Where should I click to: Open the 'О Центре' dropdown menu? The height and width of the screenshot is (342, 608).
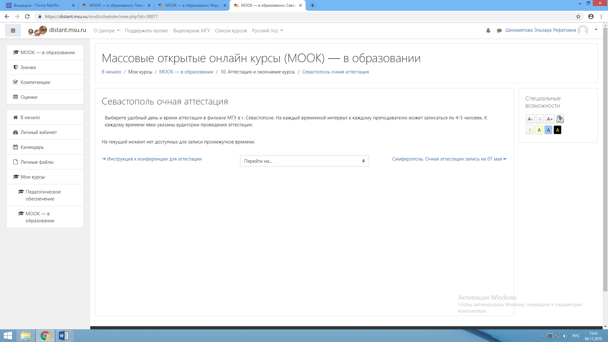click(106, 31)
